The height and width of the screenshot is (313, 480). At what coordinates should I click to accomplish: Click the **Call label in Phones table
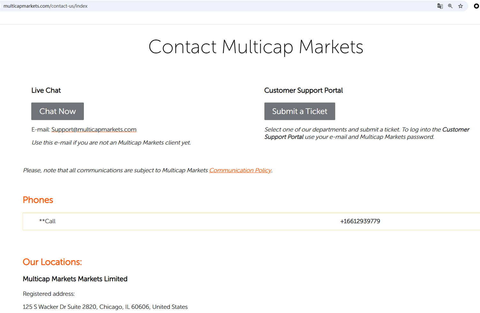pos(47,221)
